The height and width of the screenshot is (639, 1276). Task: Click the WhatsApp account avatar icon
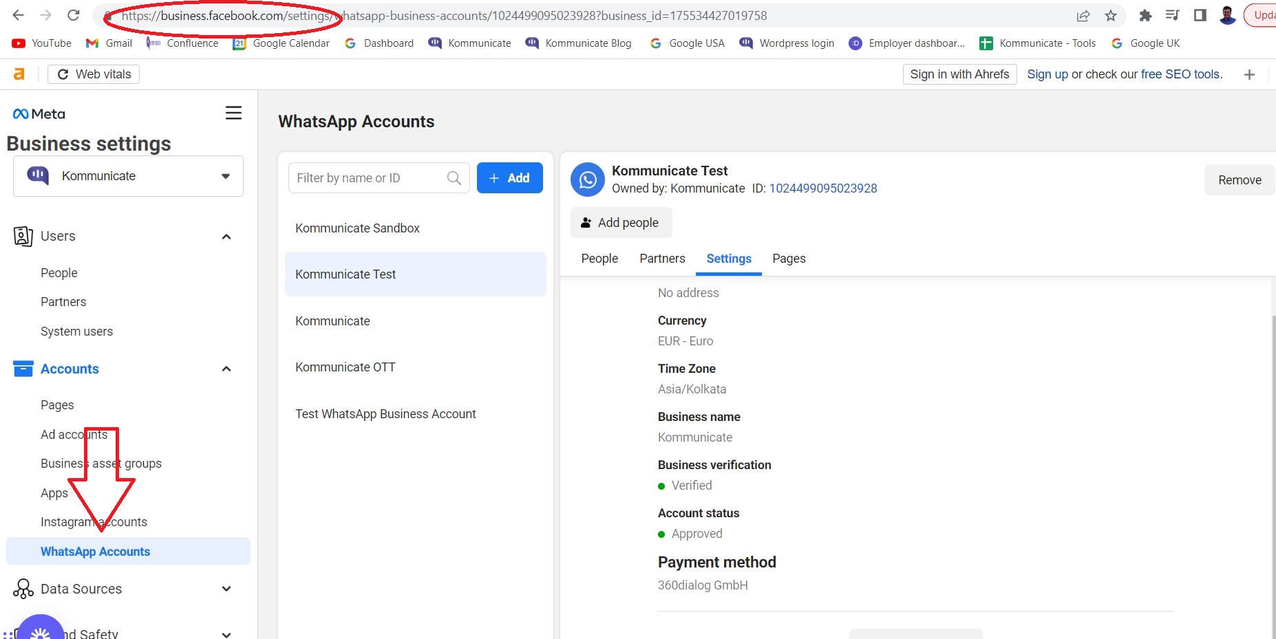588,180
